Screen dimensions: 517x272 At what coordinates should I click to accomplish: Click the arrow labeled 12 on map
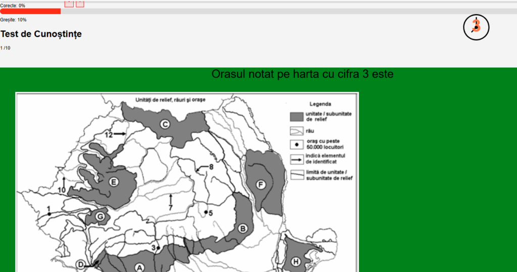coord(119,134)
